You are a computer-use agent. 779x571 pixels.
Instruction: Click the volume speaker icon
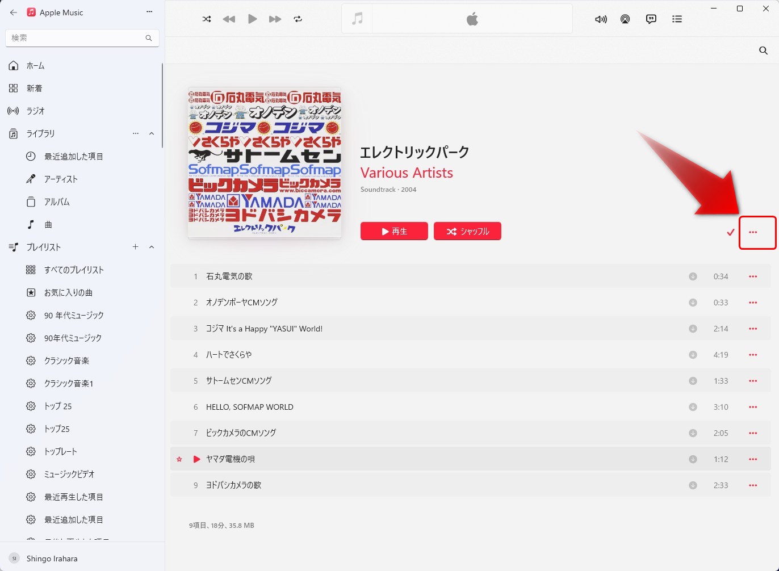click(600, 19)
